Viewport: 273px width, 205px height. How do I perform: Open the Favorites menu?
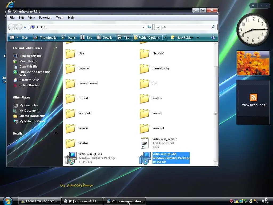pyautogui.click(x=45, y=18)
